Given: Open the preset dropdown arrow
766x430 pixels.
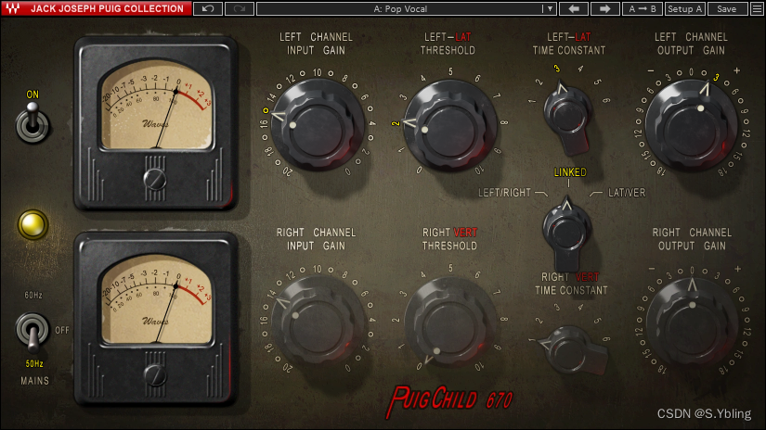Looking at the screenshot, I should tap(550, 8).
